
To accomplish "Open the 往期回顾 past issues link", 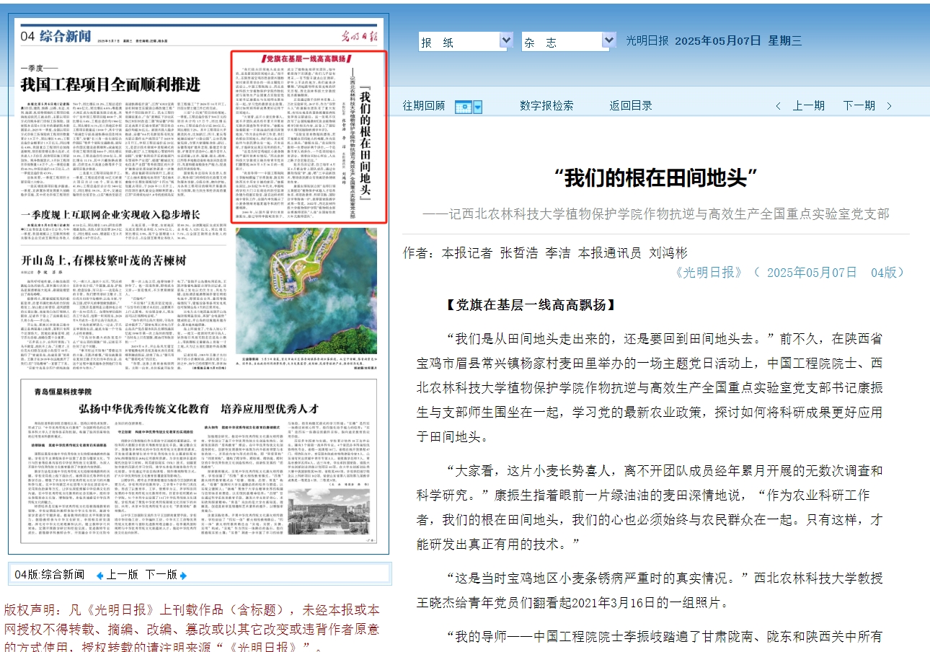I will tap(424, 106).
